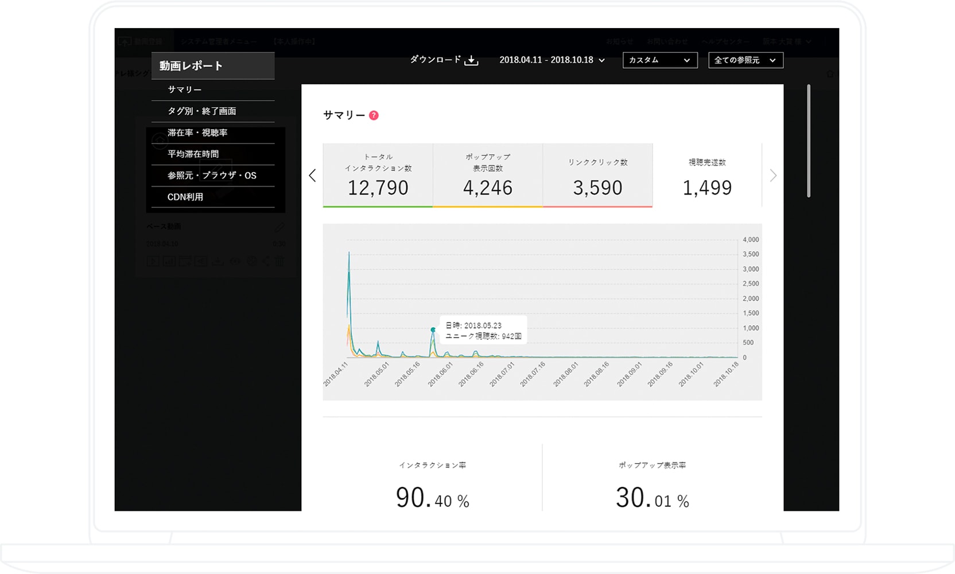
Task: Select the リンククリック数 card
Action: (x=597, y=175)
